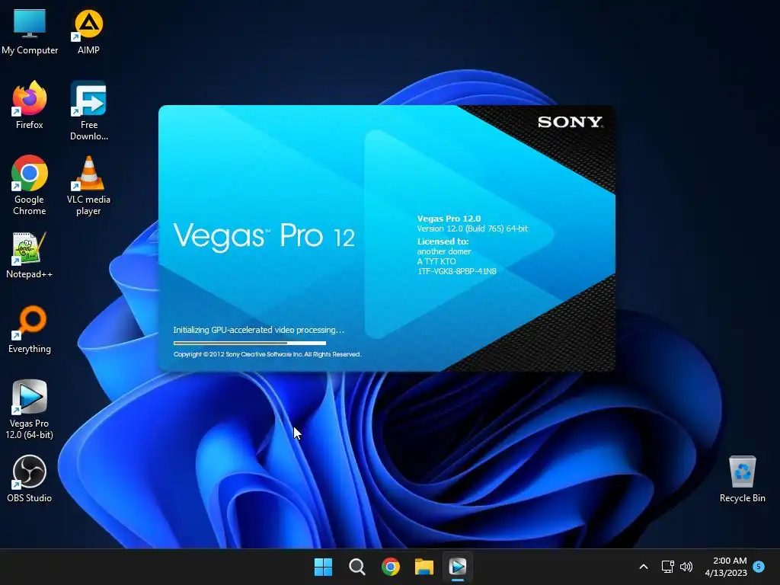Image resolution: width=780 pixels, height=585 pixels.
Task: Open Chrome from the taskbar
Action: point(391,567)
